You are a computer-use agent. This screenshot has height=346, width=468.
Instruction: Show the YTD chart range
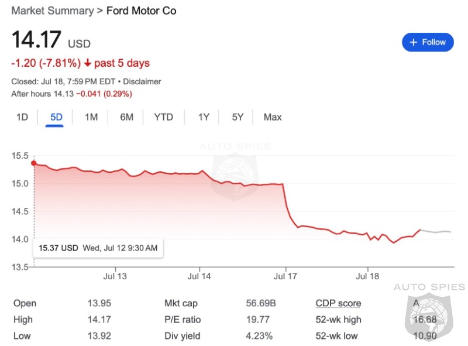[x=164, y=117]
